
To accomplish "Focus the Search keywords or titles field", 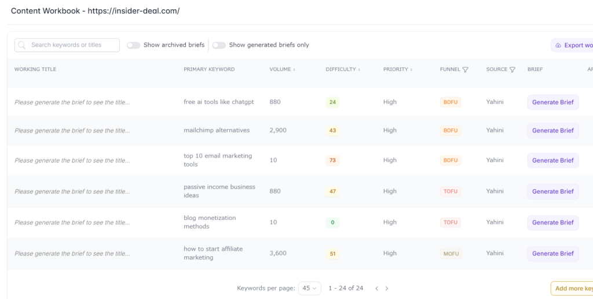I will click(67, 45).
